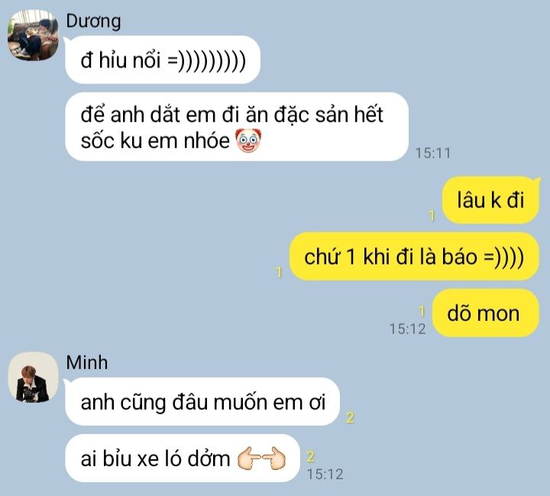Tap the 15:12 timestamp beside 'dõ mon'
Viewport: 550px width, 496px height.
408,329
